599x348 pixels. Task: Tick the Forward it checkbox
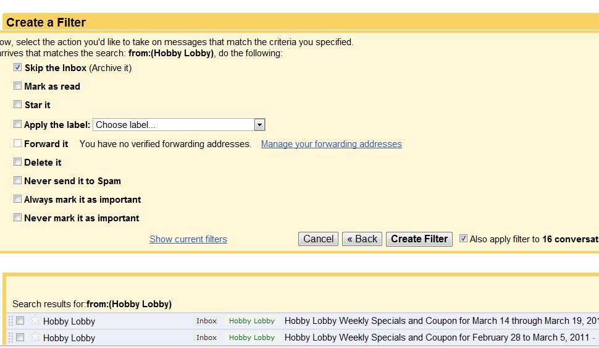17,143
